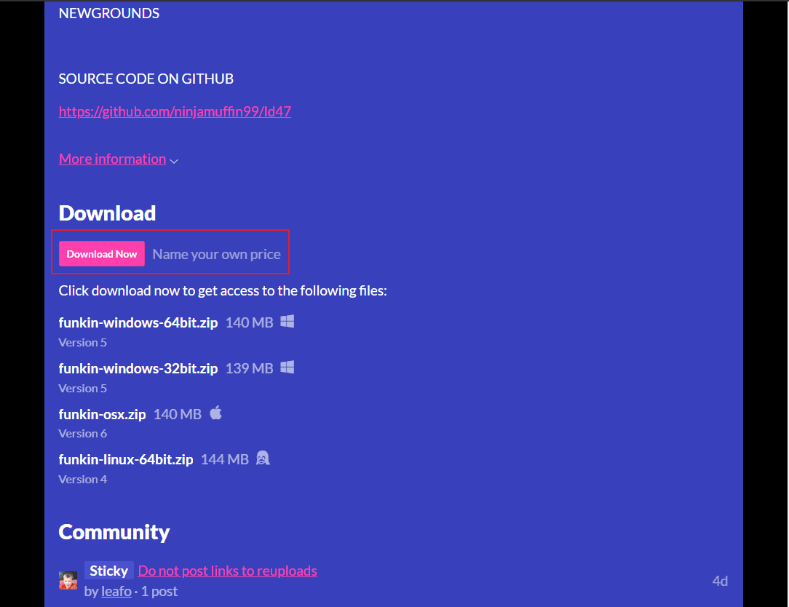Click the 139 MB size of 32bit zip

click(249, 368)
